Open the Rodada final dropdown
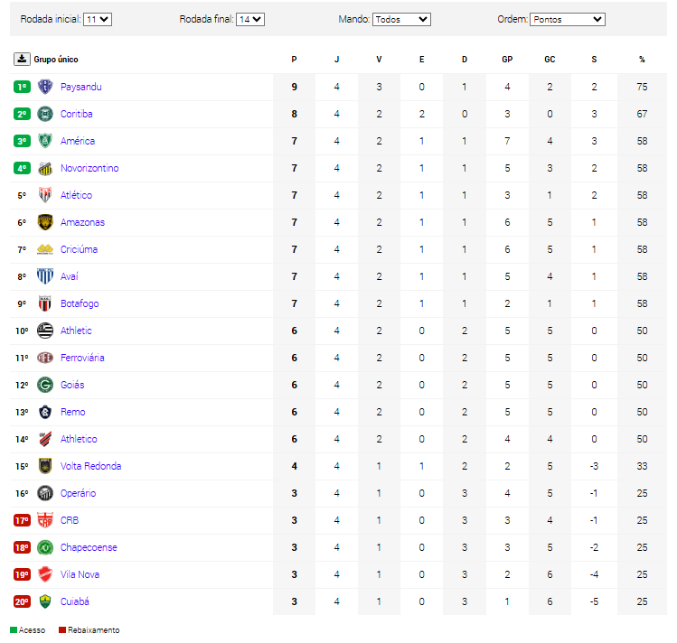677x643 pixels. (x=250, y=19)
